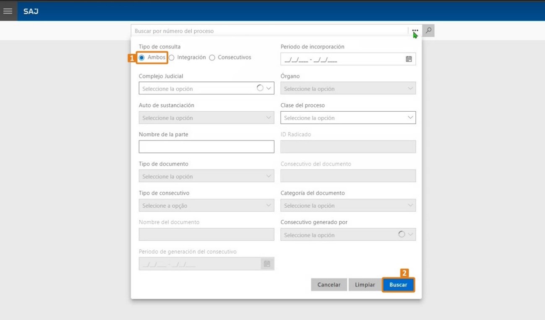Click the Nombre de la parte field
This screenshot has width=545, height=320.
pyautogui.click(x=206, y=147)
